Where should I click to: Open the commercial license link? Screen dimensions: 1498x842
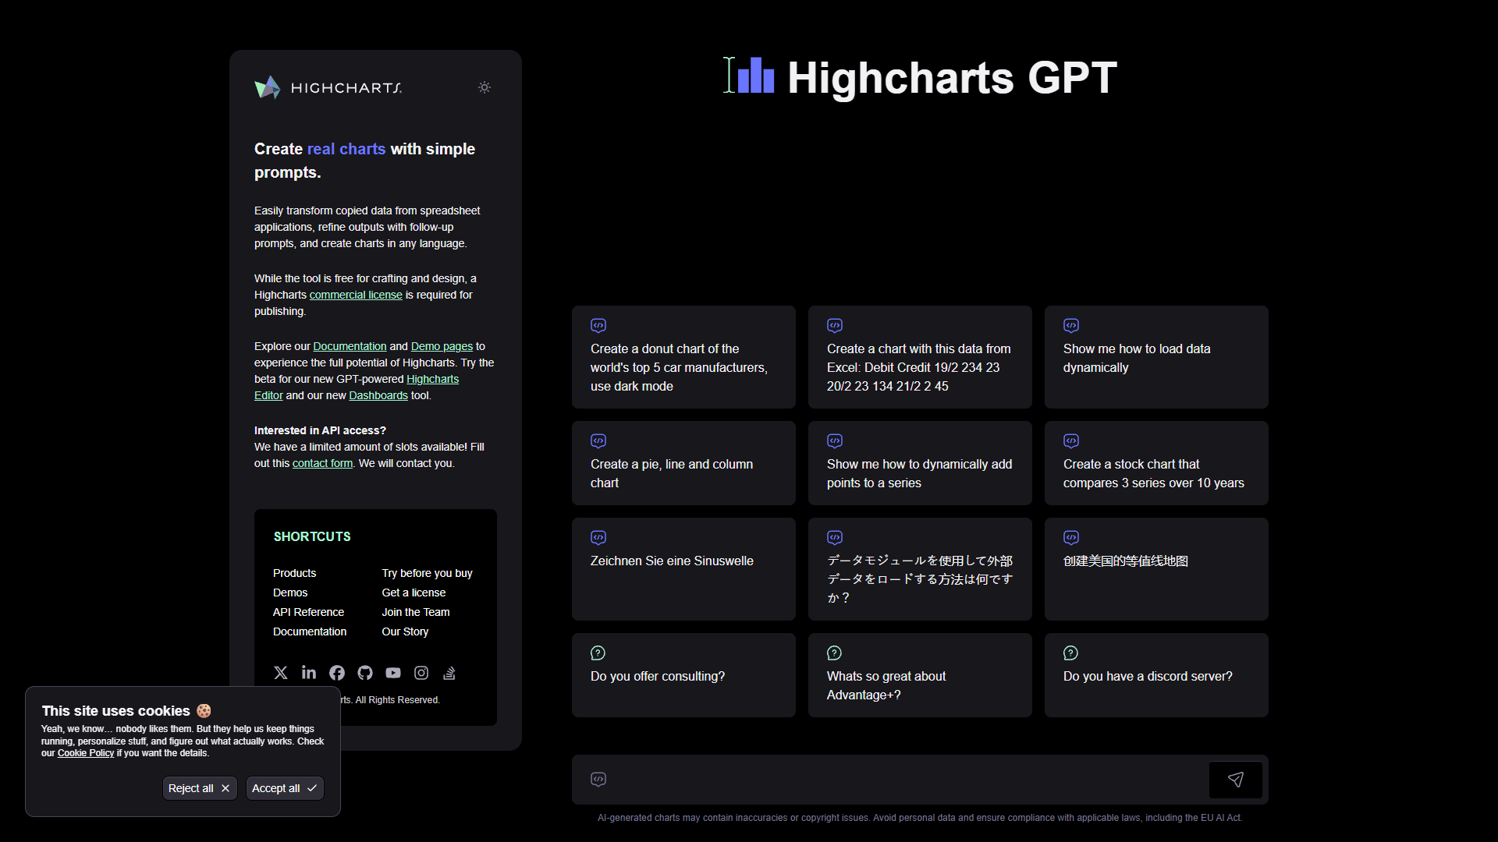pyautogui.click(x=356, y=295)
